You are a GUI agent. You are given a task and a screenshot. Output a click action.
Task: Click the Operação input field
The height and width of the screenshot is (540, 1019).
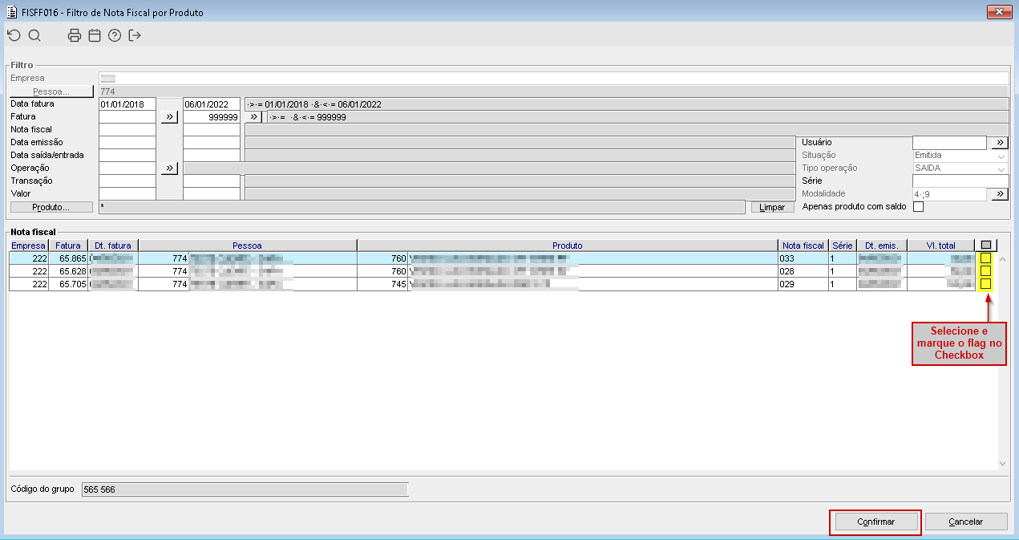[x=127, y=168]
